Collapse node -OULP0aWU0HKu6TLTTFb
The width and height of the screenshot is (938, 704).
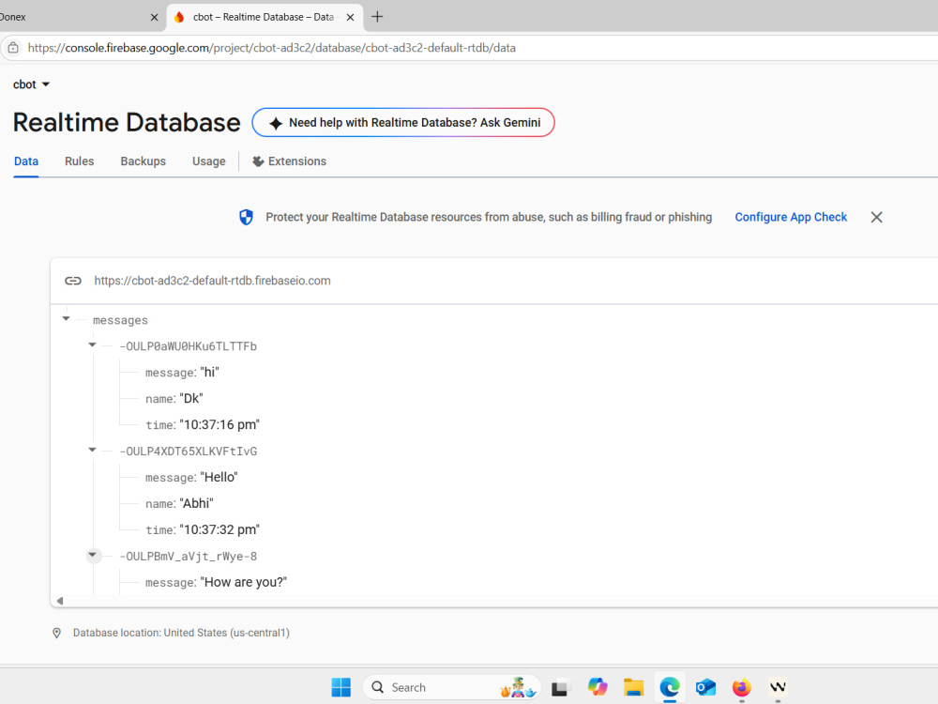tap(92, 344)
